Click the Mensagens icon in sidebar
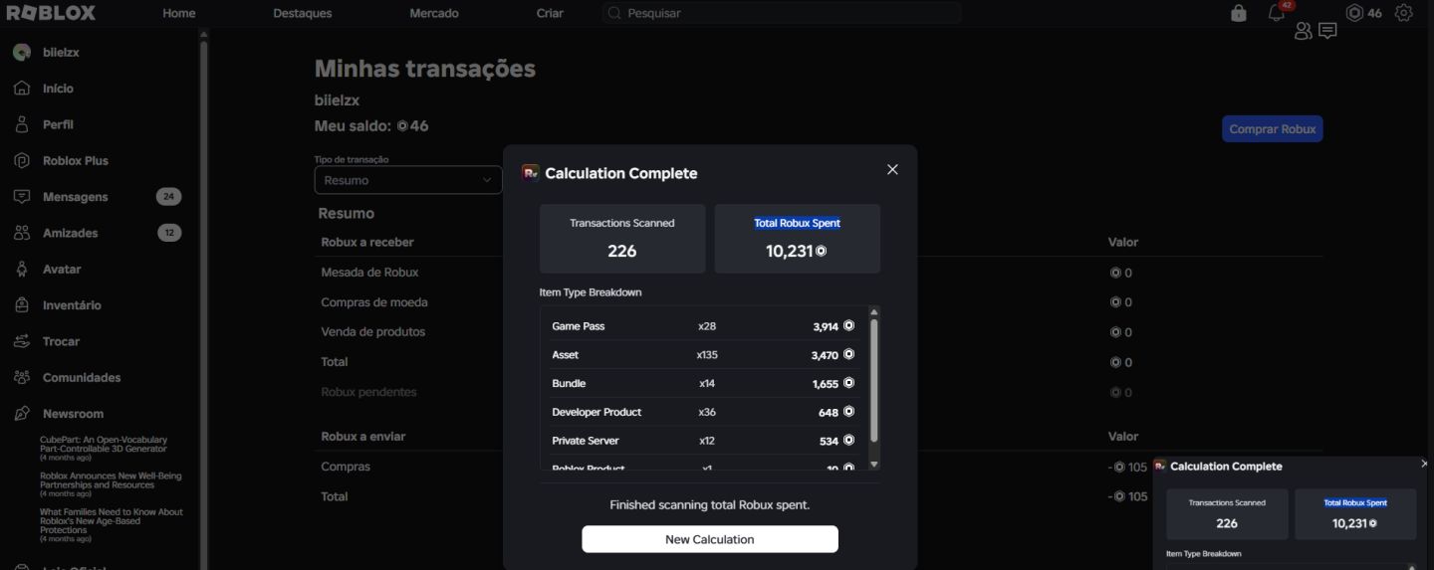Viewport: 1434px width, 570px height. [22, 197]
